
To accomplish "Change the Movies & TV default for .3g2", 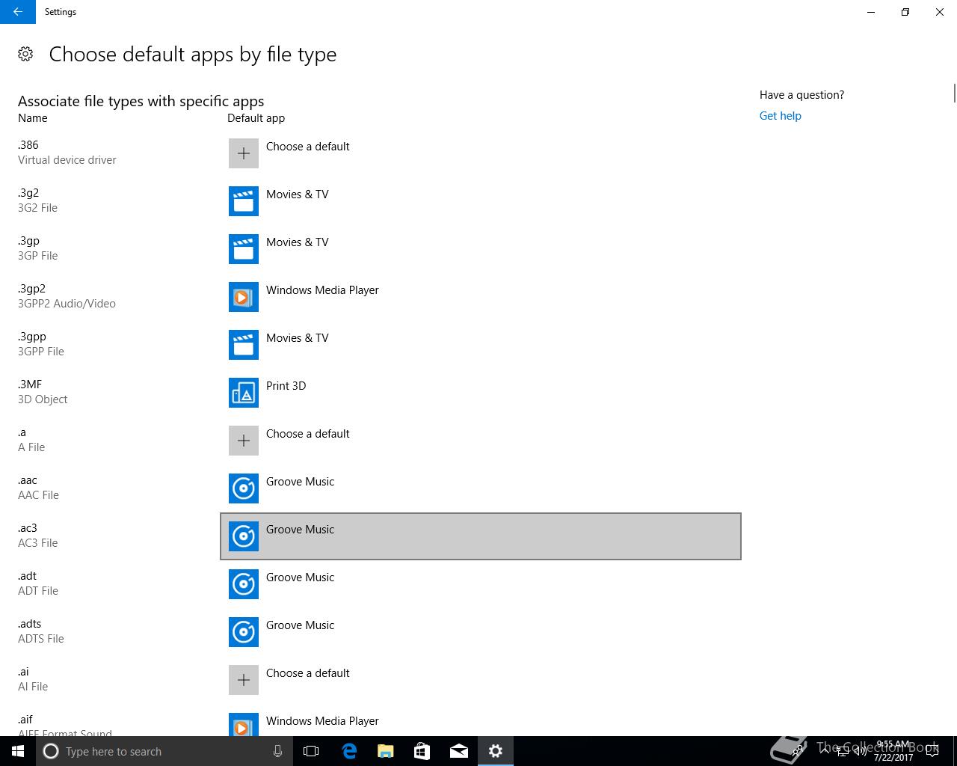I will tap(481, 201).
